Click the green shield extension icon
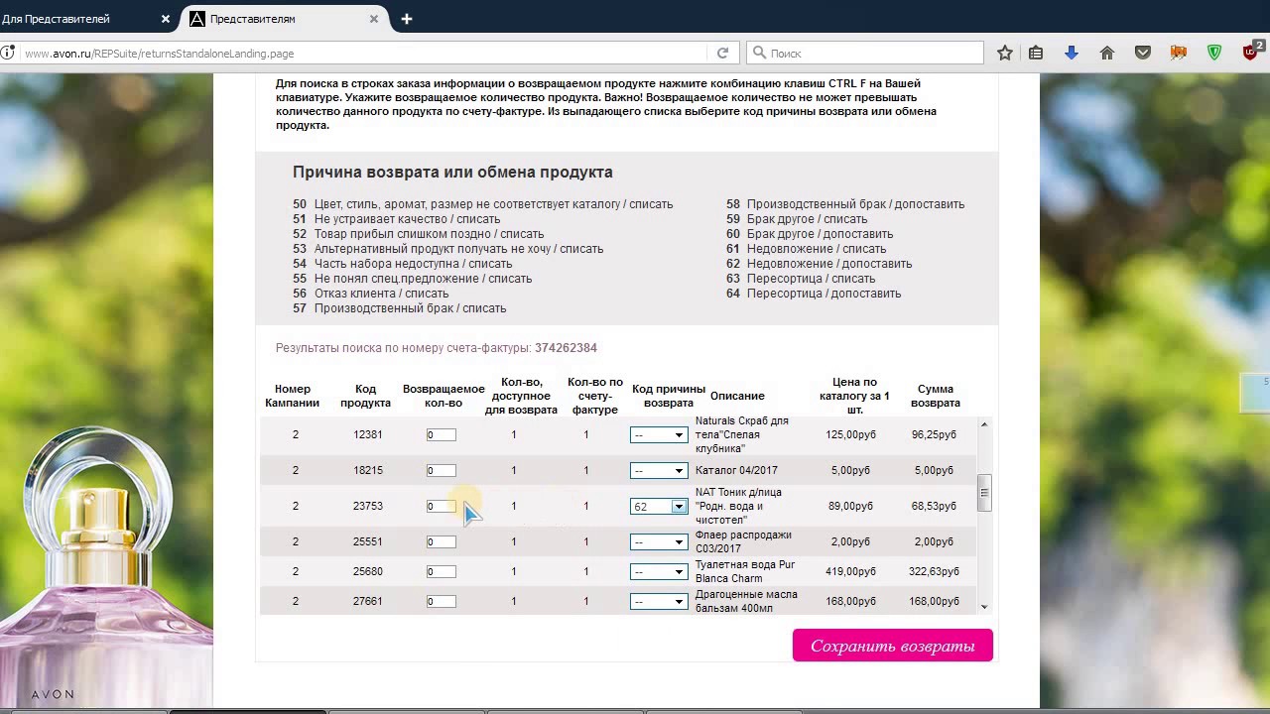1270x714 pixels. click(x=1214, y=54)
